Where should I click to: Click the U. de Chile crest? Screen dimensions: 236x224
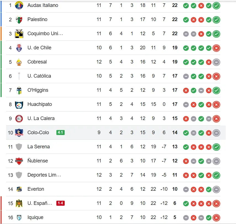pyautogui.click(x=19, y=48)
